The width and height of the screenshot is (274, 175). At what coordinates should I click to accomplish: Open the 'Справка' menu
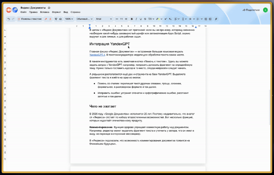coord(76,12)
